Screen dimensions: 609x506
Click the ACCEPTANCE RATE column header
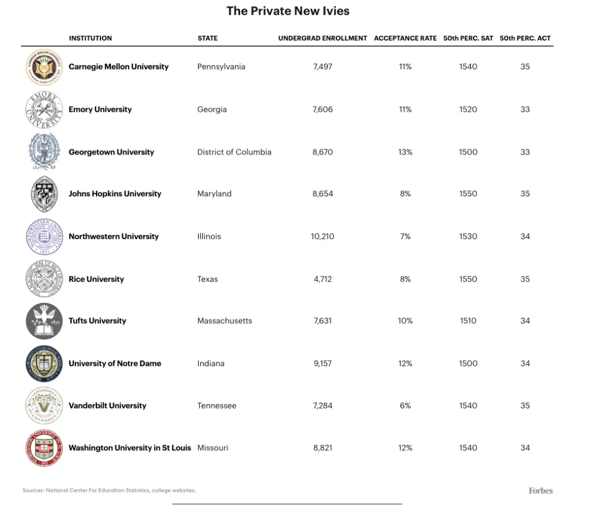pos(405,38)
